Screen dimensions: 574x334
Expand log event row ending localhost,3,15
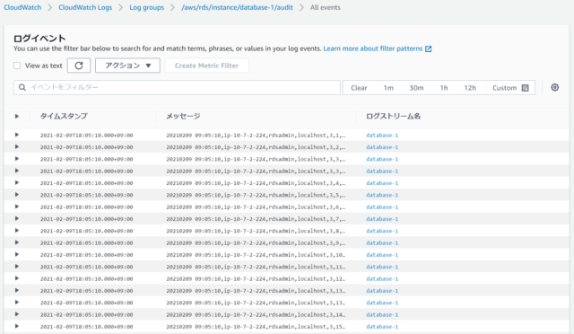click(16, 326)
